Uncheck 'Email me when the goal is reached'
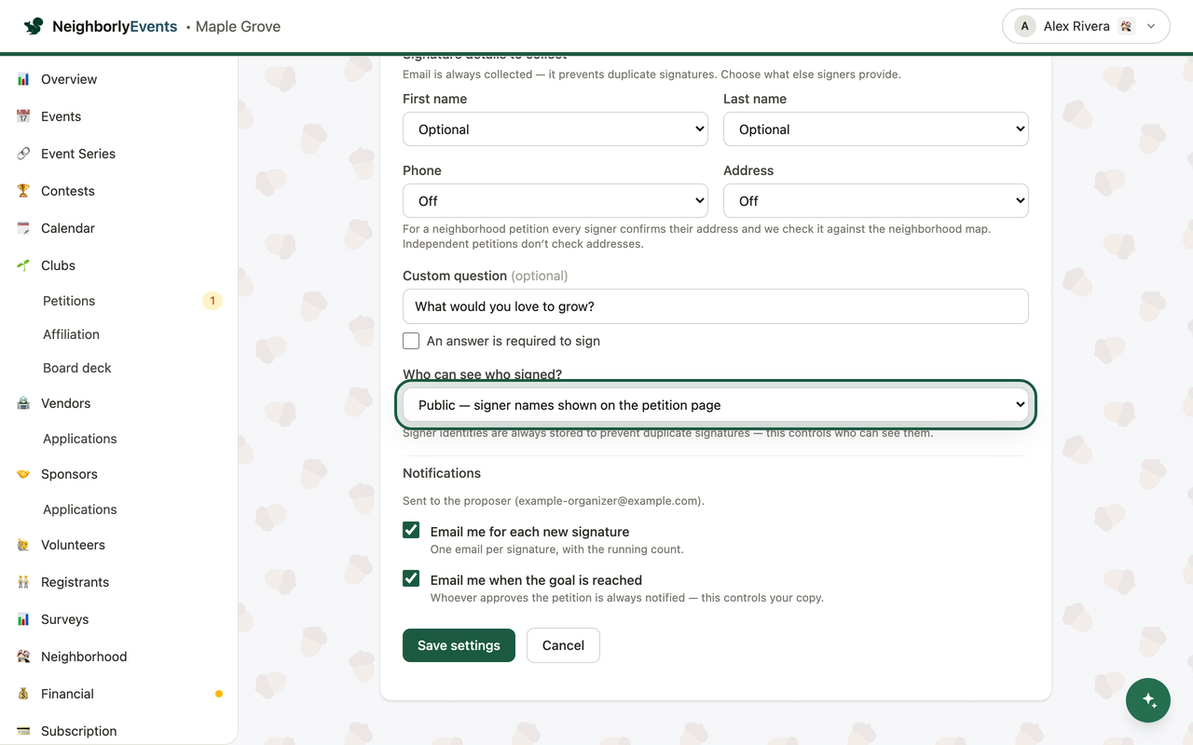 pos(411,578)
